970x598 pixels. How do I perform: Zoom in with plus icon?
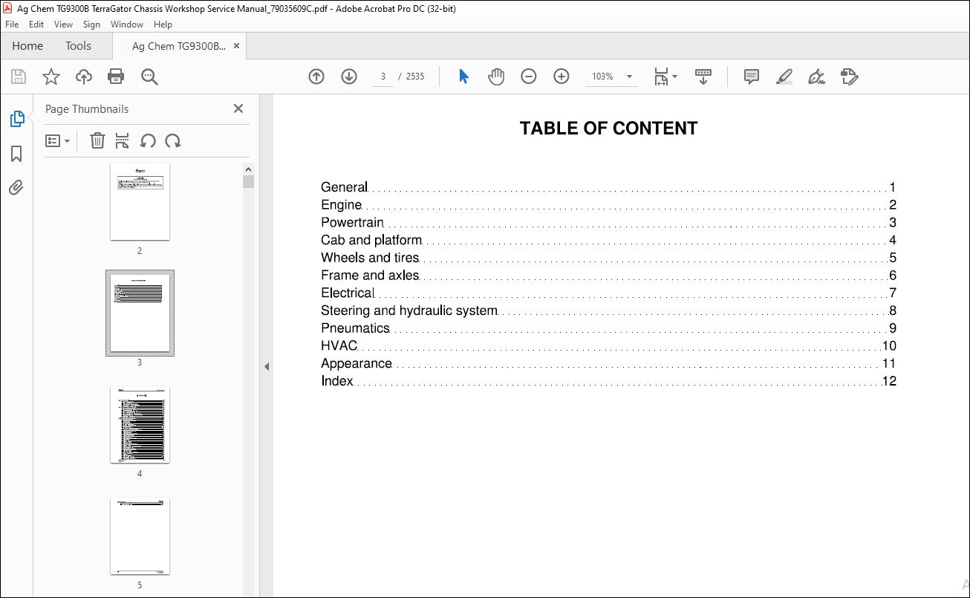click(562, 77)
